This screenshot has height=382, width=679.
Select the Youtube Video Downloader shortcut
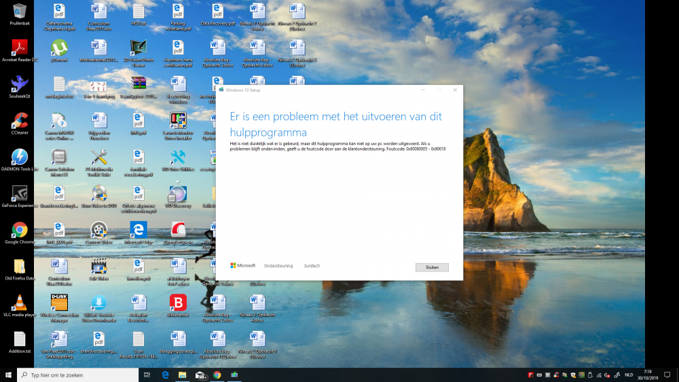click(x=98, y=308)
